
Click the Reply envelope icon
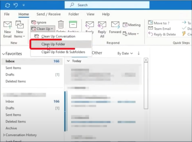(90, 25)
